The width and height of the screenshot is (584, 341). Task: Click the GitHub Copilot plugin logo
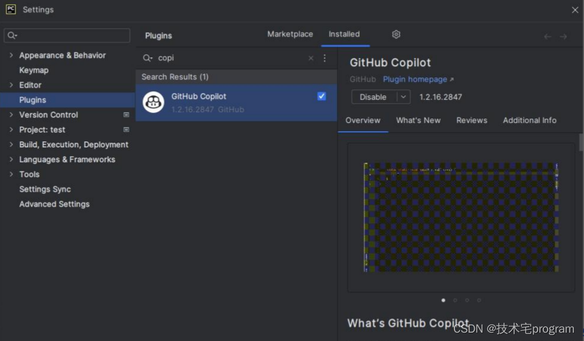[153, 102]
